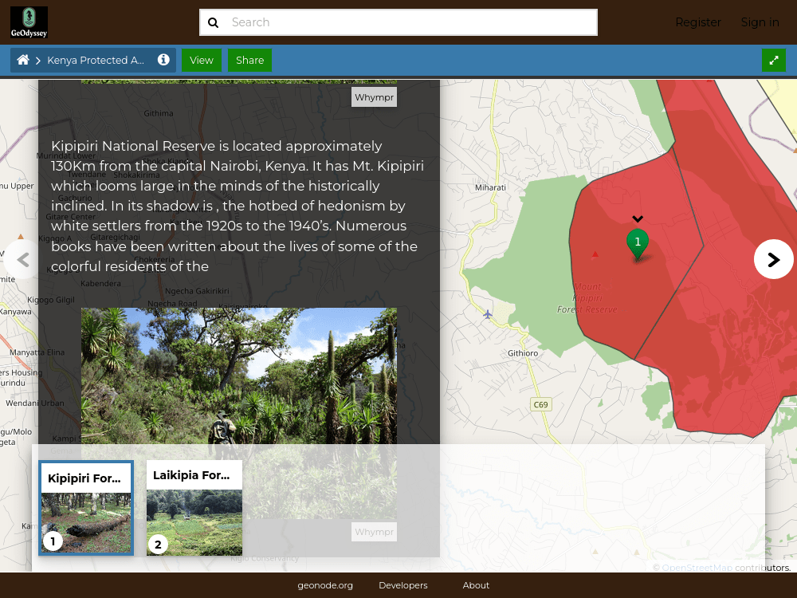Image resolution: width=797 pixels, height=598 pixels.
Task: Click the red peak triangle in reserve
Action: coord(595,254)
